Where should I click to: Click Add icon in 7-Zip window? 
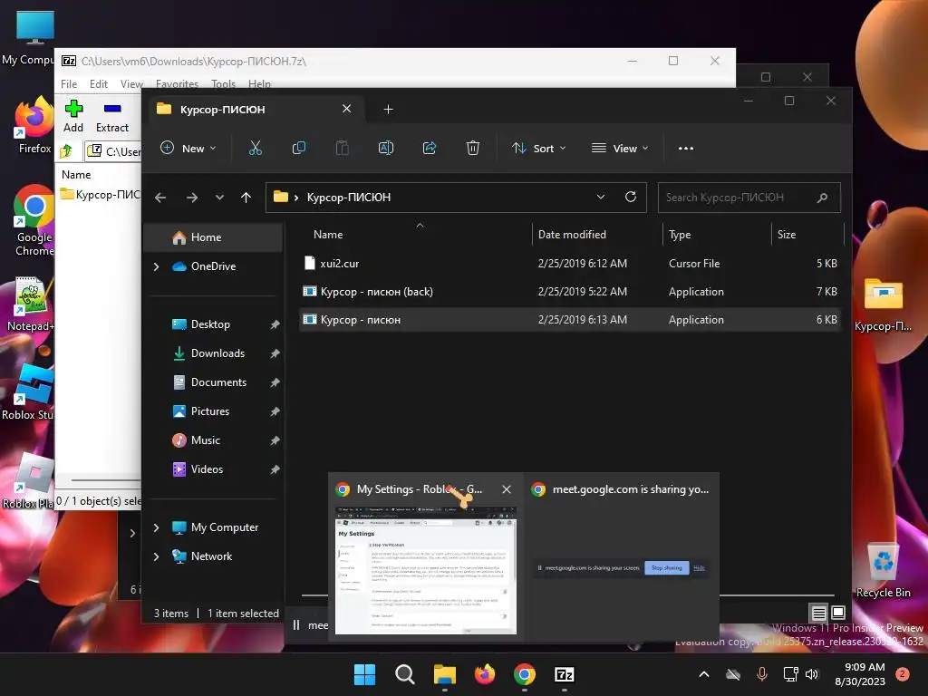[x=73, y=117]
